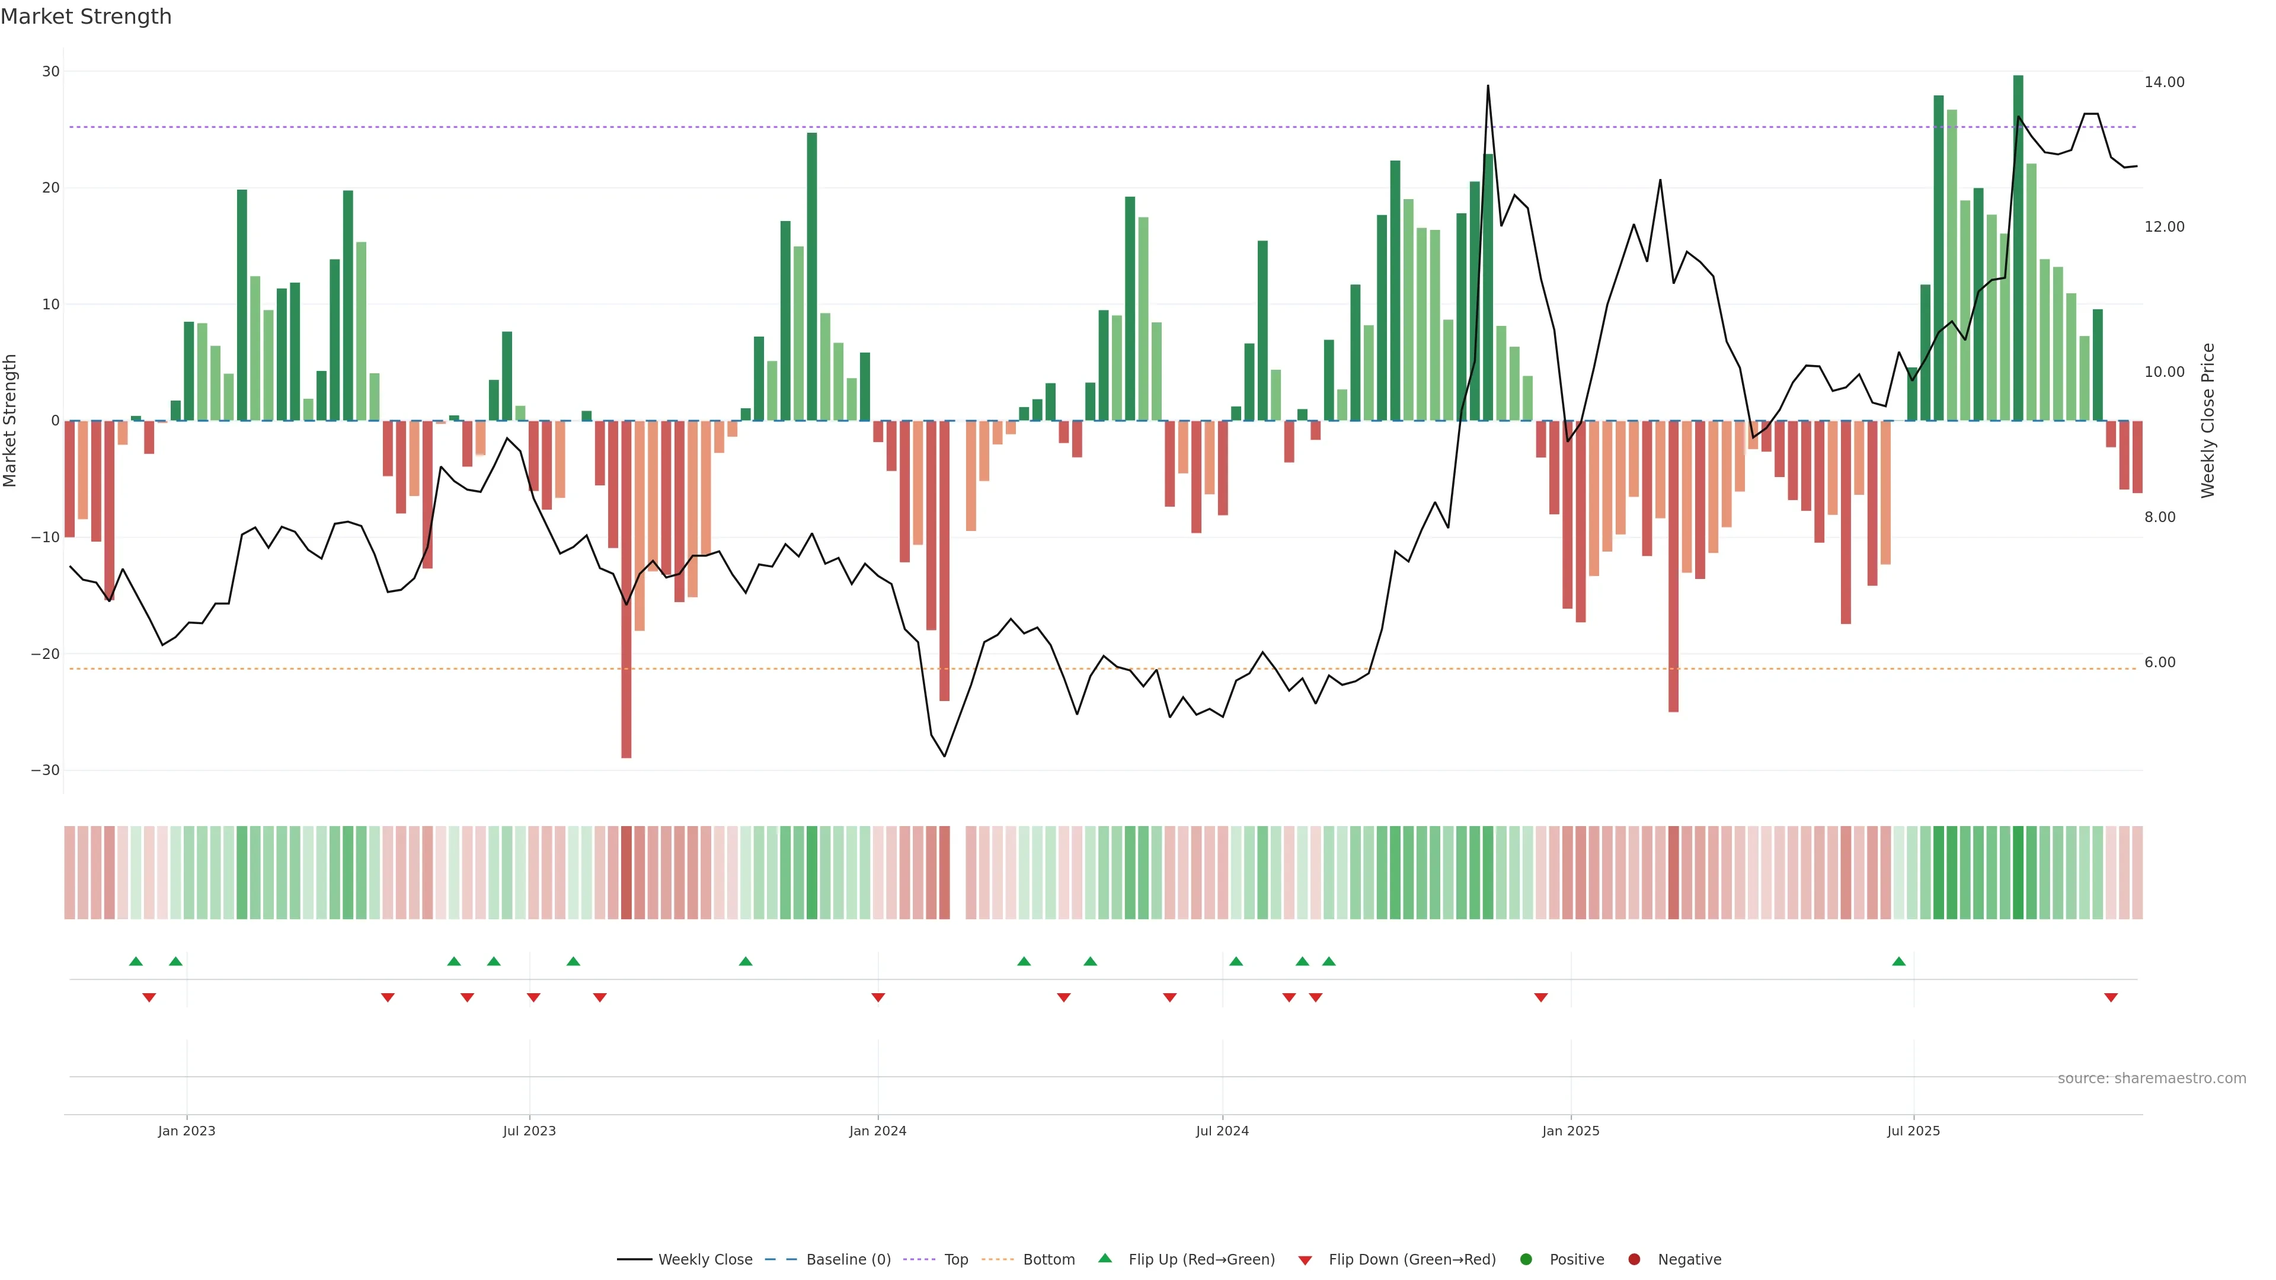This screenshot has width=2276, height=1280.
Task: Click the Positive green circle legend icon
Action: point(1526,1259)
